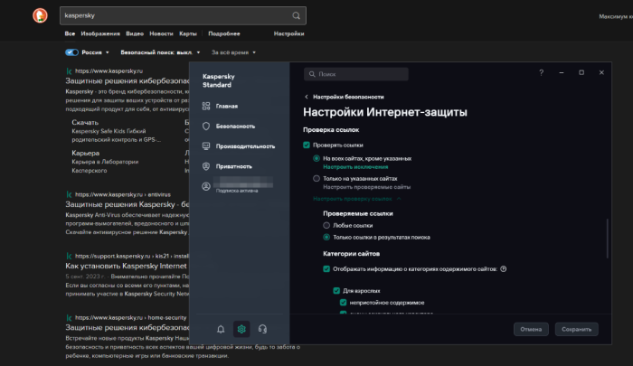The width and height of the screenshot is (633, 366).
Task: Switch to Карты search tab
Action: (188, 34)
